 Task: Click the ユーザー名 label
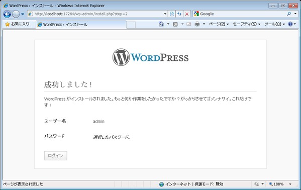[55, 121]
